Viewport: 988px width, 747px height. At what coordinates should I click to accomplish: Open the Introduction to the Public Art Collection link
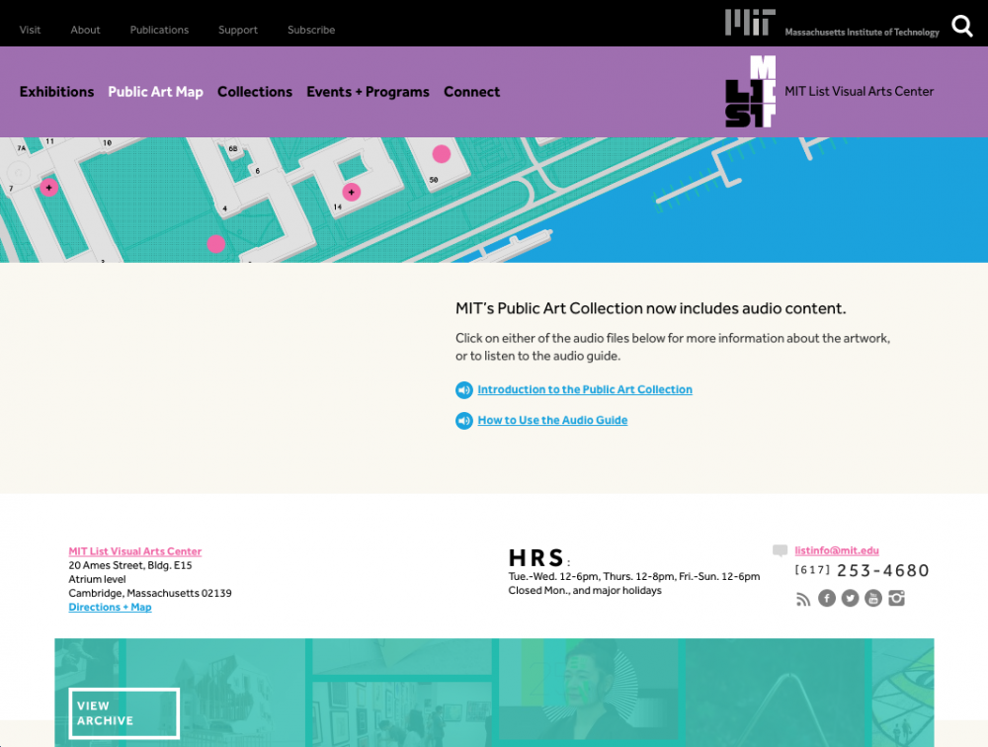click(x=585, y=390)
